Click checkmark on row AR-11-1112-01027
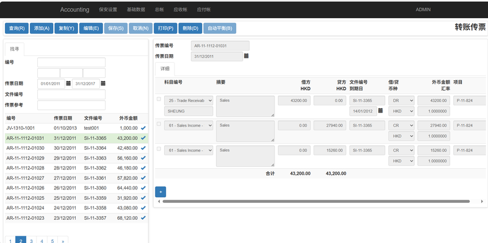 tap(143, 178)
